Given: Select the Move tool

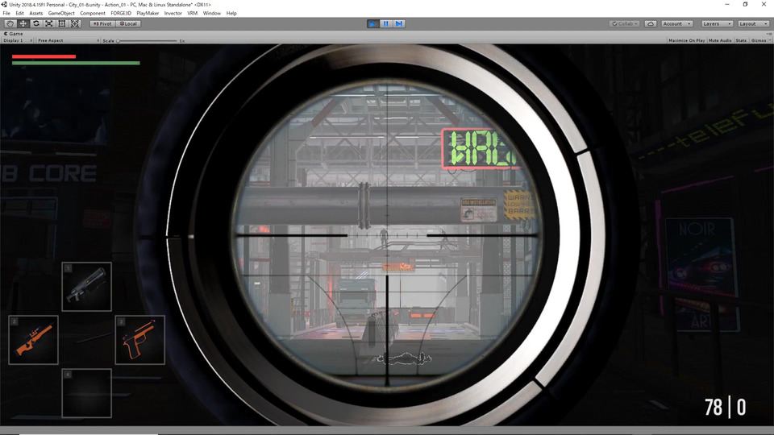Looking at the screenshot, I should coord(23,23).
